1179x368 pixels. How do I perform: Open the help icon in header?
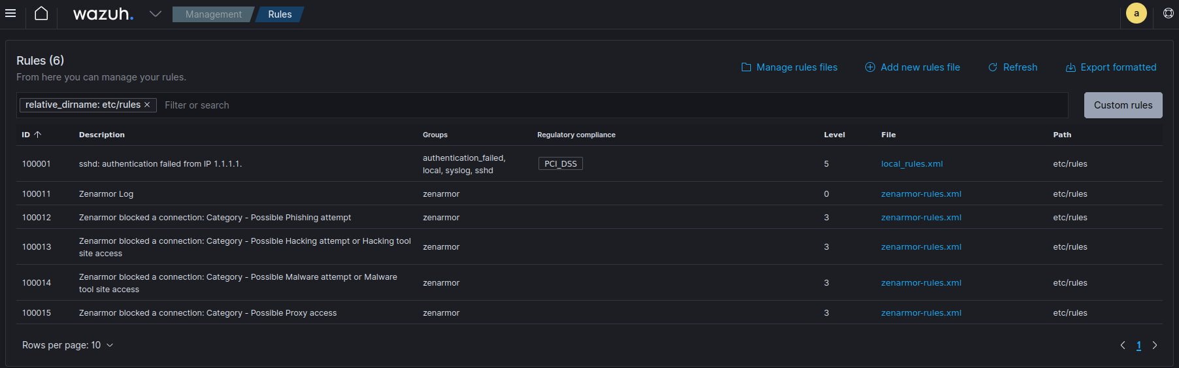(1168, 13)
